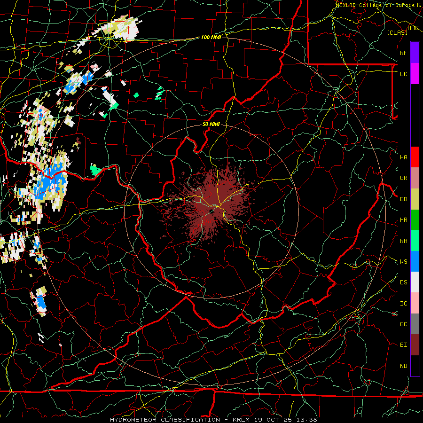This screenshot has width=423, height=423.
Task: Click the HA legend label text
Action: pos(403,157)
